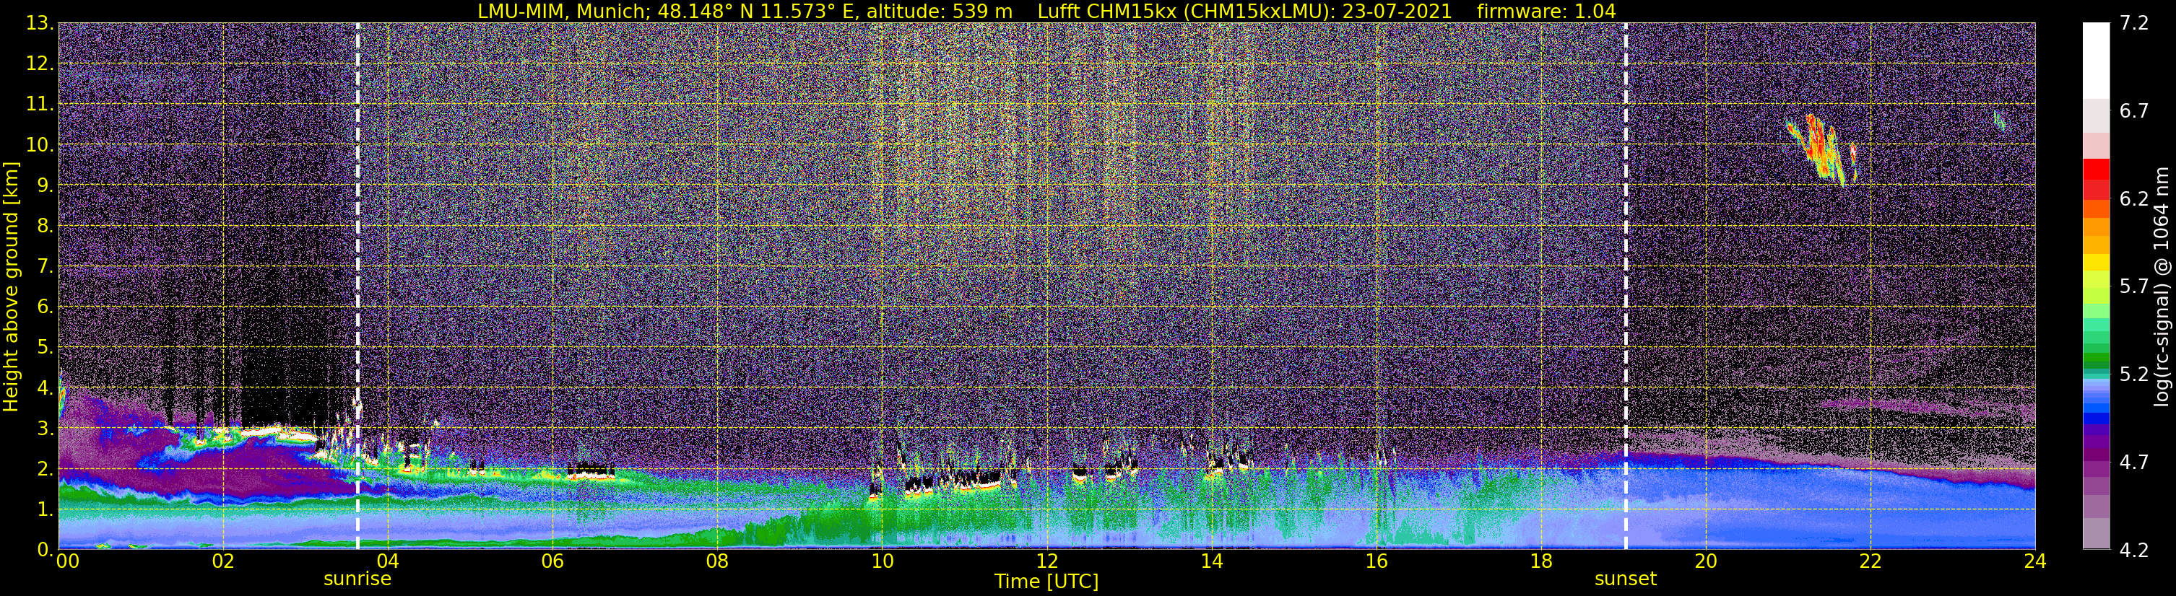
Task: Click the colorbar tick value 6.2
Action: coord(2134,198)
